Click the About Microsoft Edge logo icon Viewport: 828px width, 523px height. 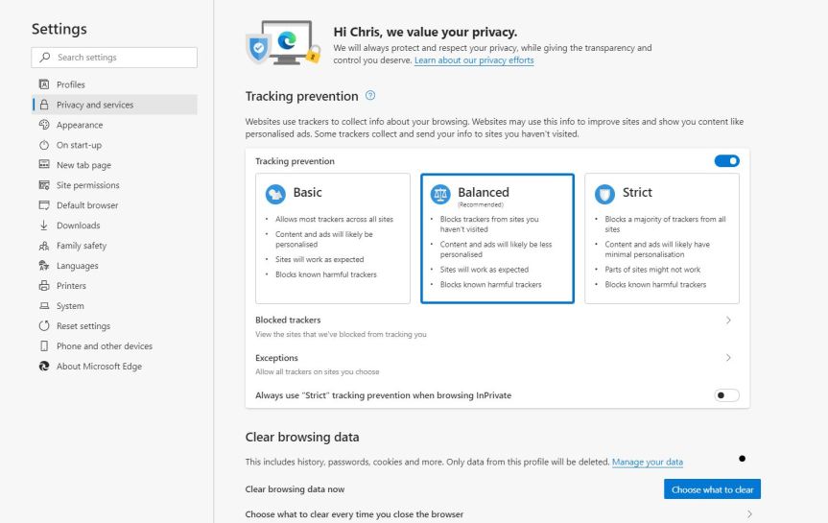(x=44, y=367)
